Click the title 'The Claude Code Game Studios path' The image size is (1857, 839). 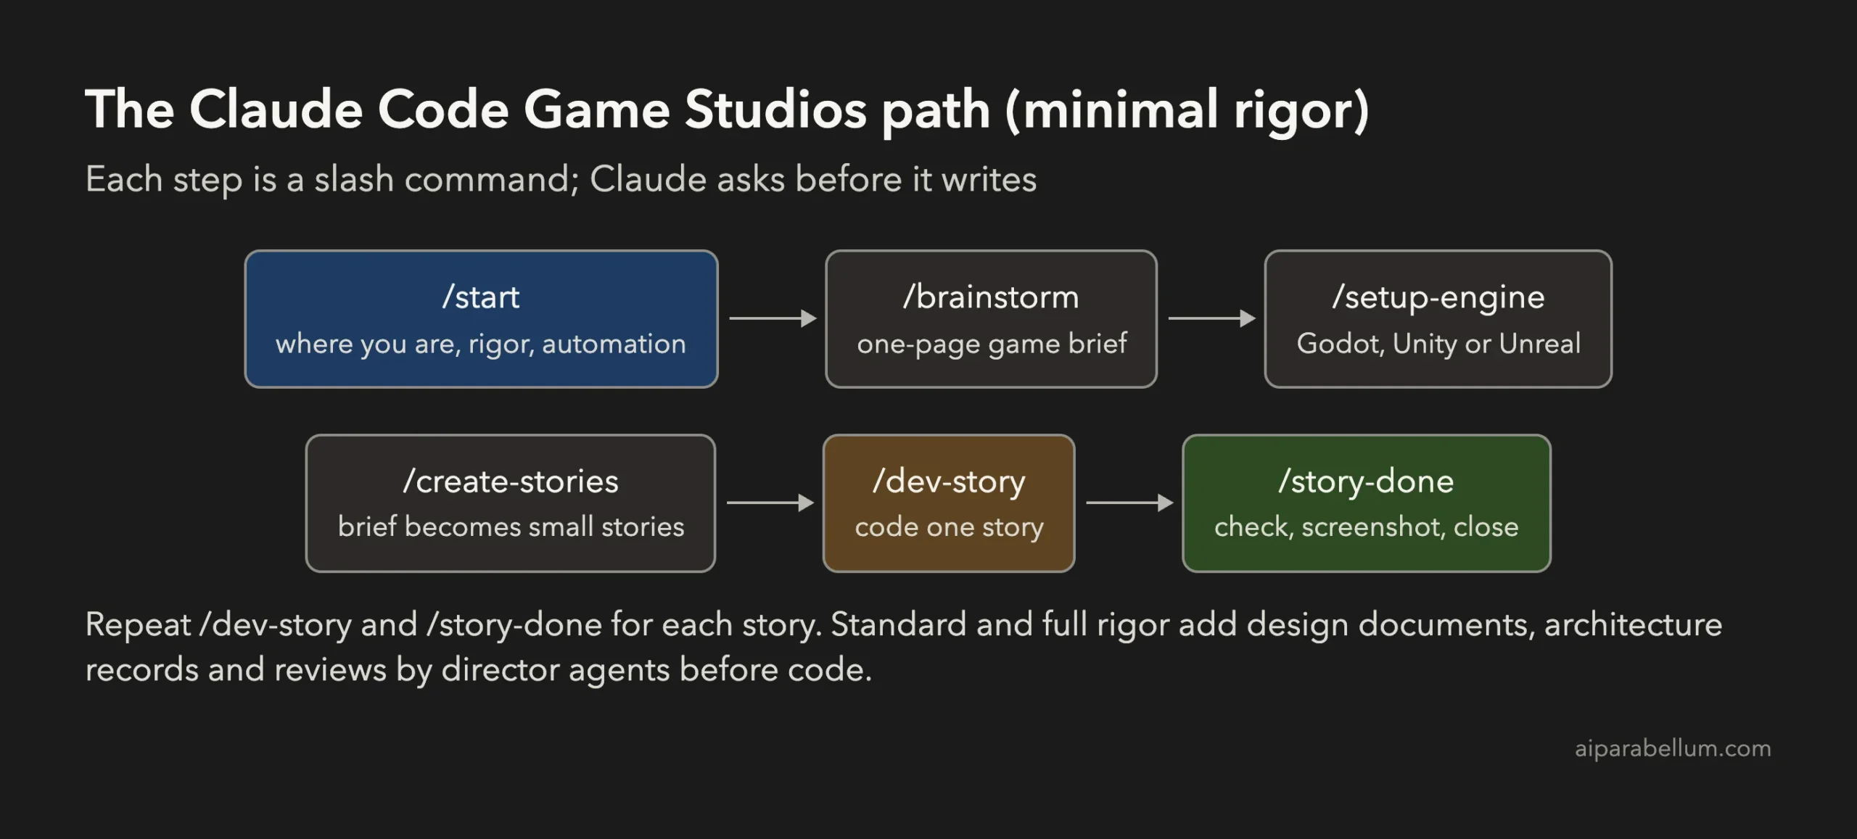pyautogui.click(x=538, y=110)
